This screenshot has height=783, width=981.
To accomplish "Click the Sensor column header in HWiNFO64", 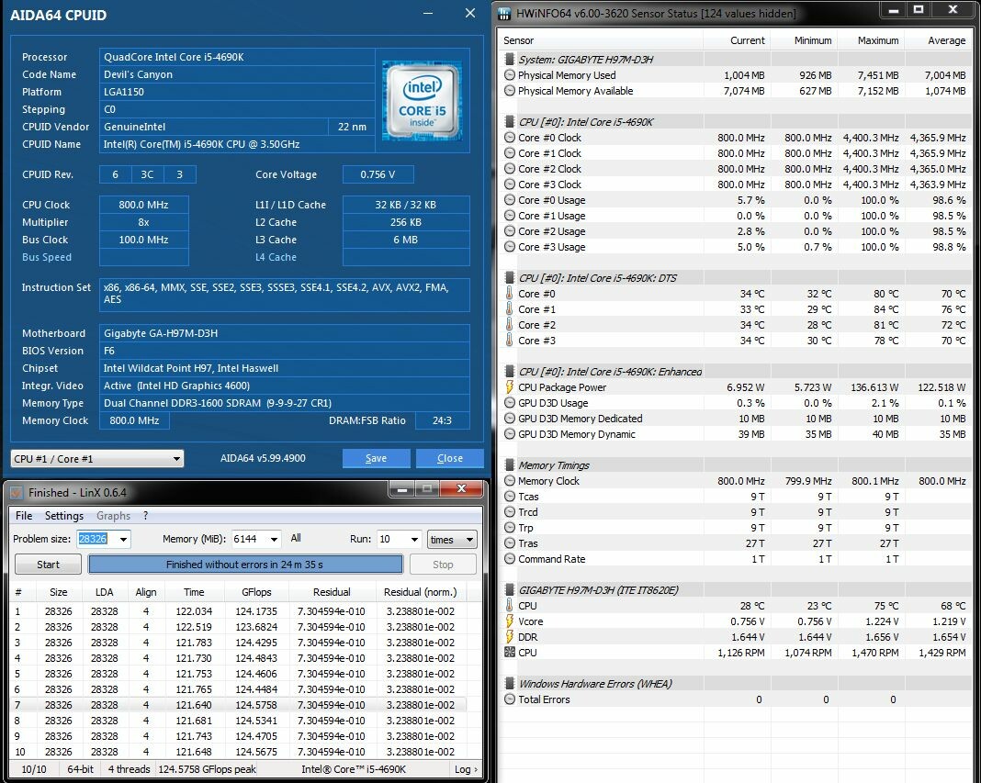I will pyautogui.click(x=603, y=40).
